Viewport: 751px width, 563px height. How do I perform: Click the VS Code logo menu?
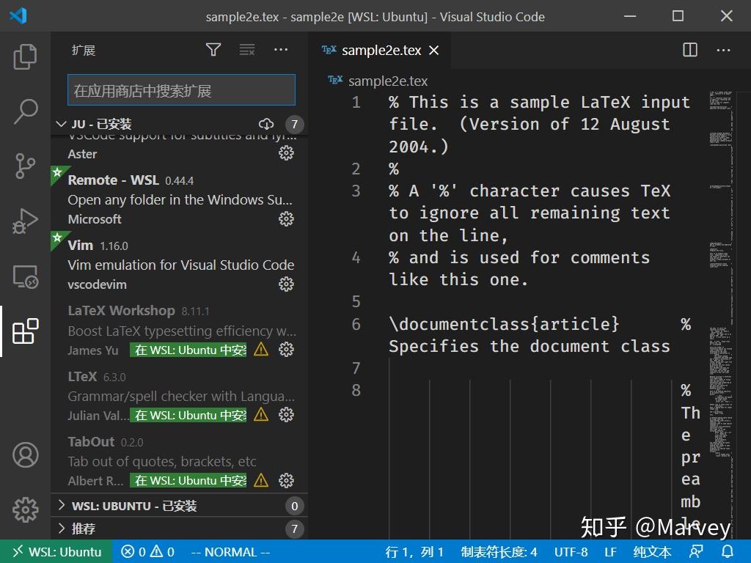[x=18, y=16]
